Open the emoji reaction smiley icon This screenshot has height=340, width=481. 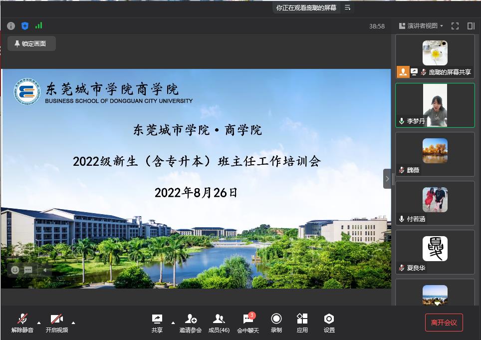pos(15,270)
